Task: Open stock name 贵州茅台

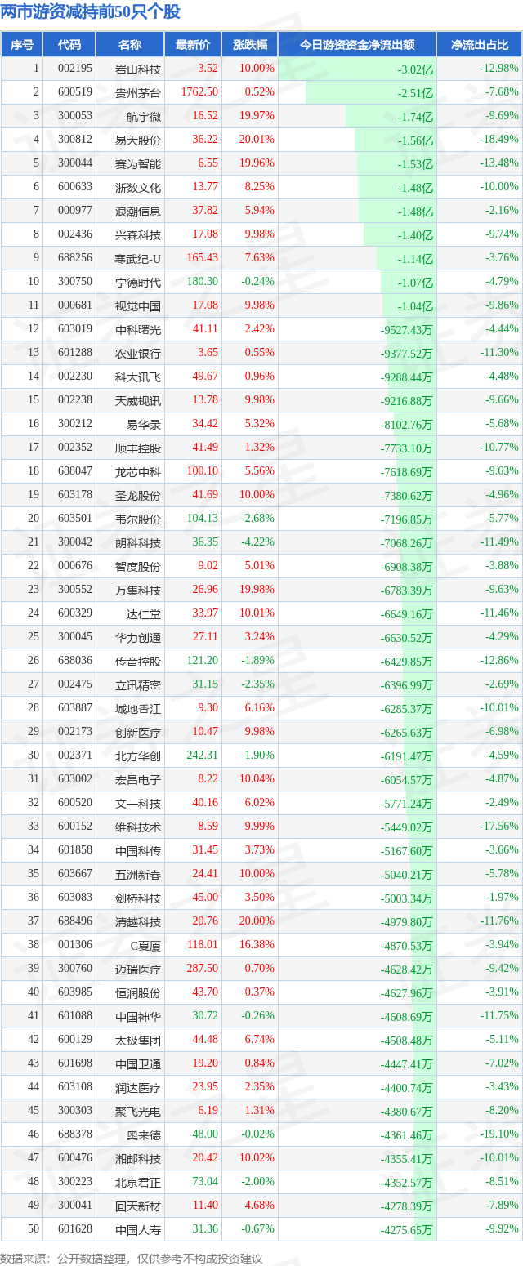Action: 138,92
